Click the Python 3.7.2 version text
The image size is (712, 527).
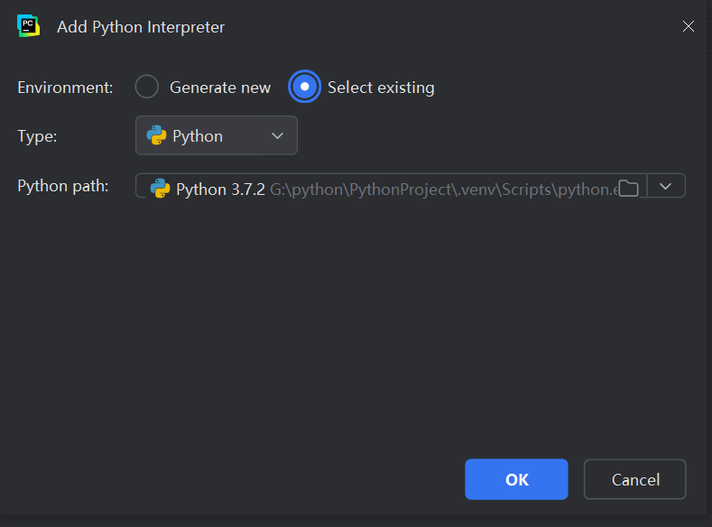click(x=220, y=190)
